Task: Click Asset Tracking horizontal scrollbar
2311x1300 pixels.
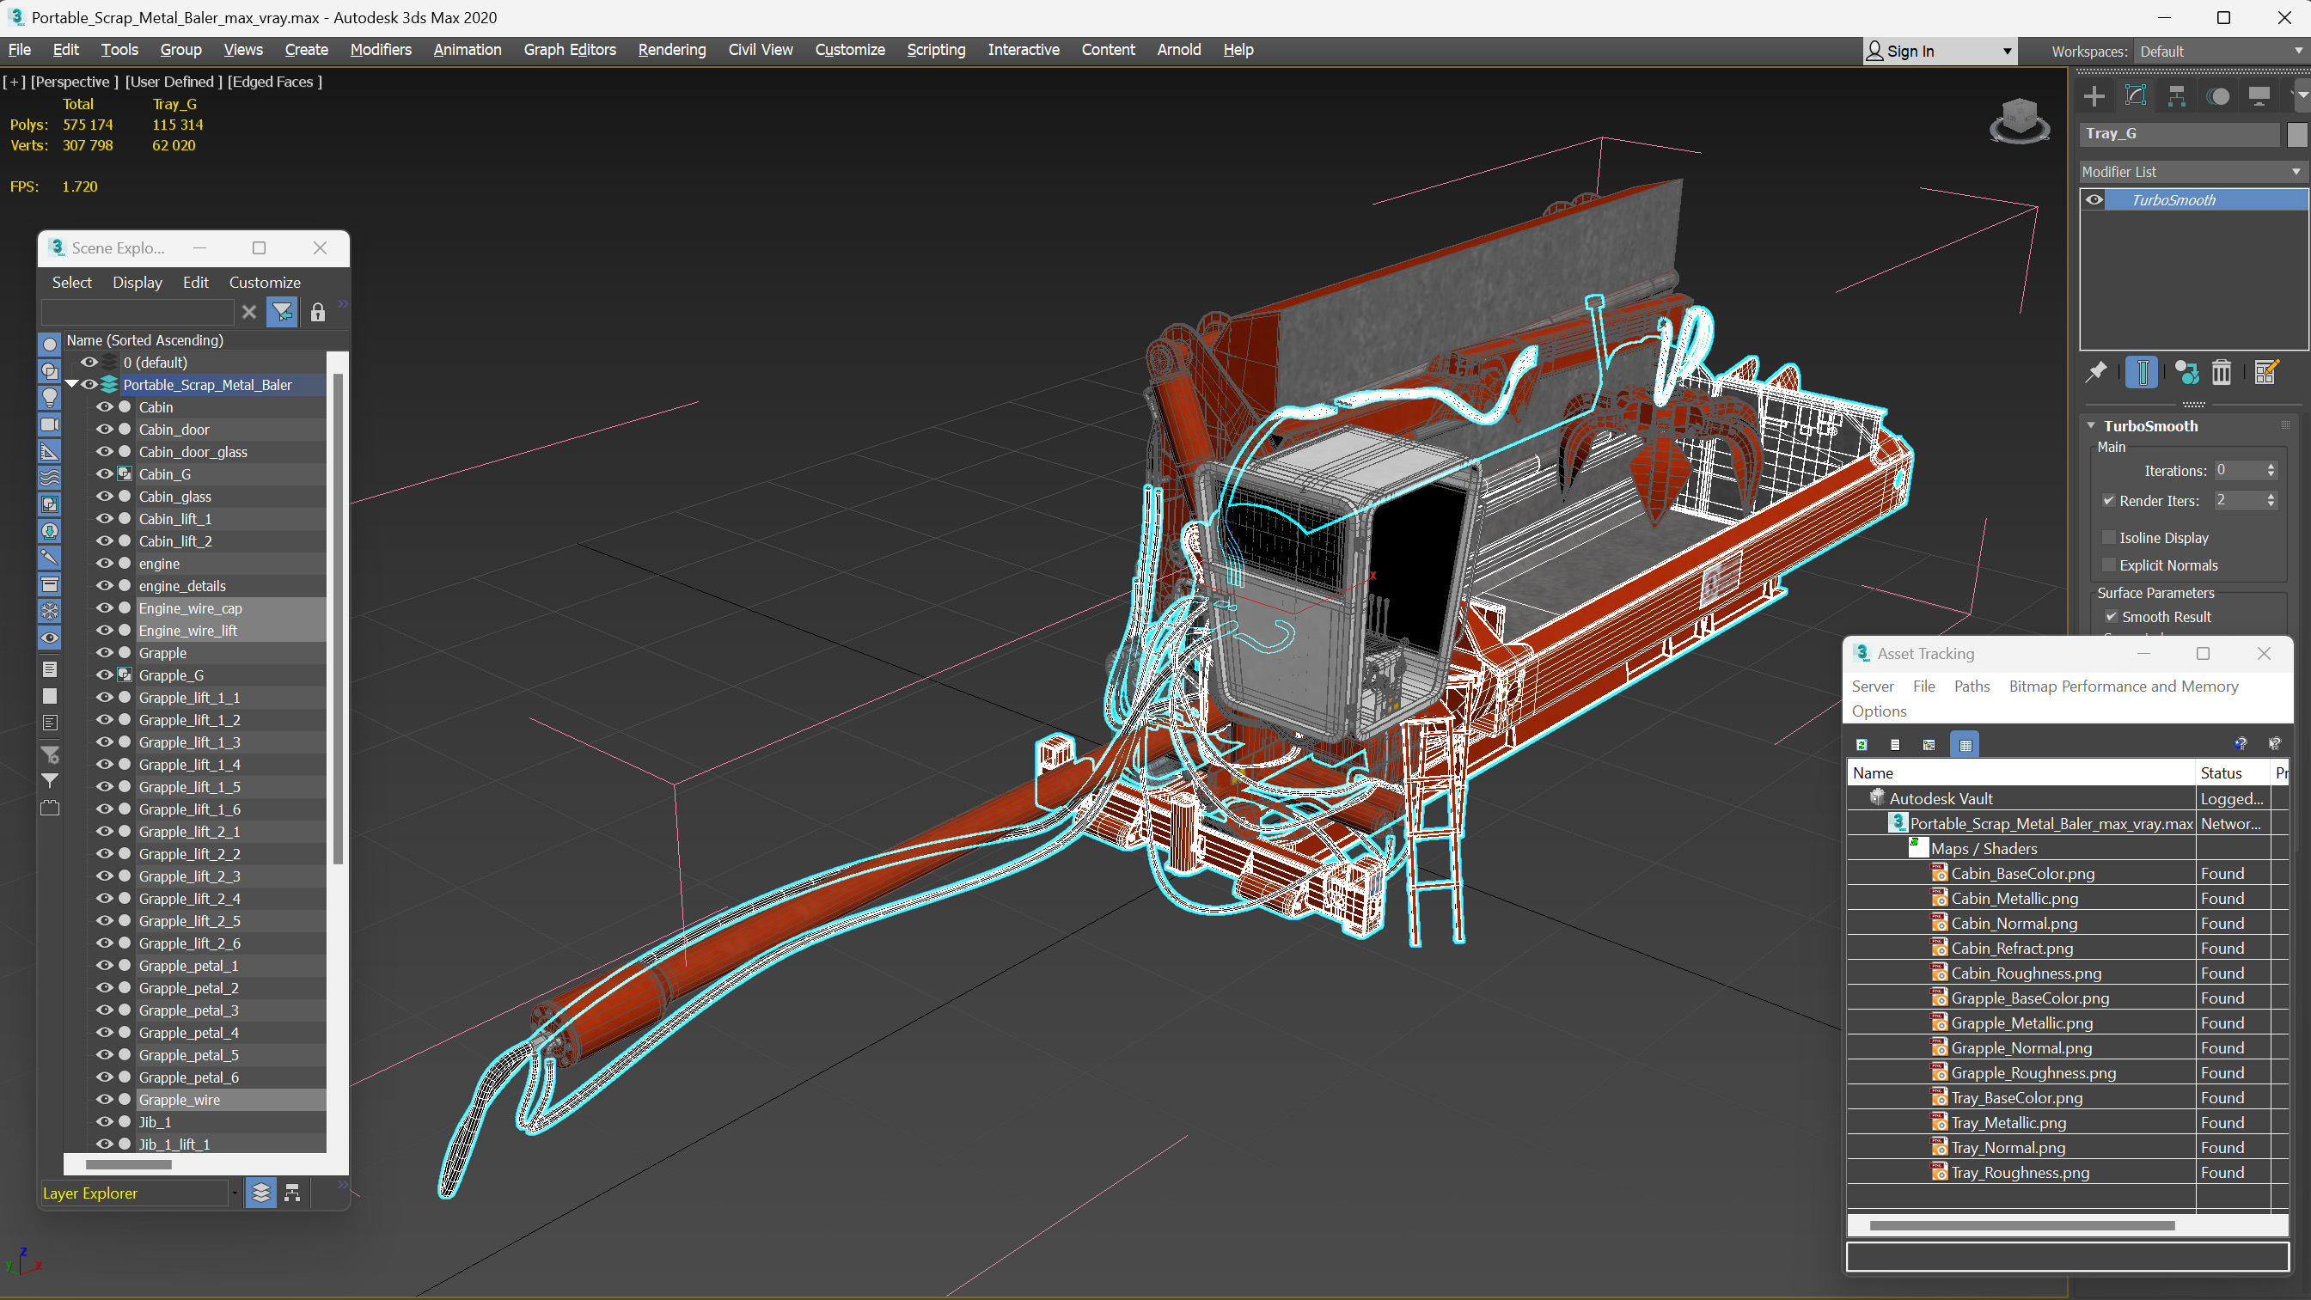Action: [2022, 1225]
